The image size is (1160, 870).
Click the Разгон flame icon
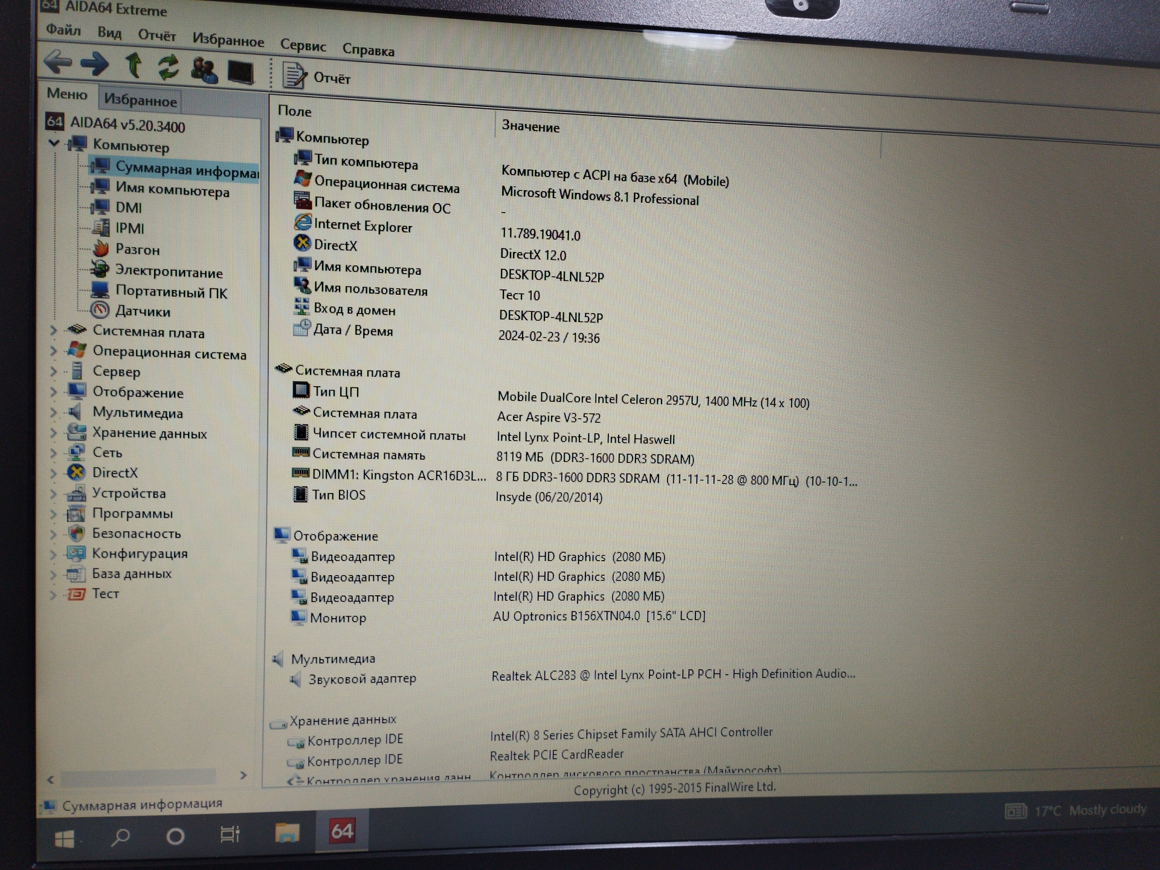[100, 248]
